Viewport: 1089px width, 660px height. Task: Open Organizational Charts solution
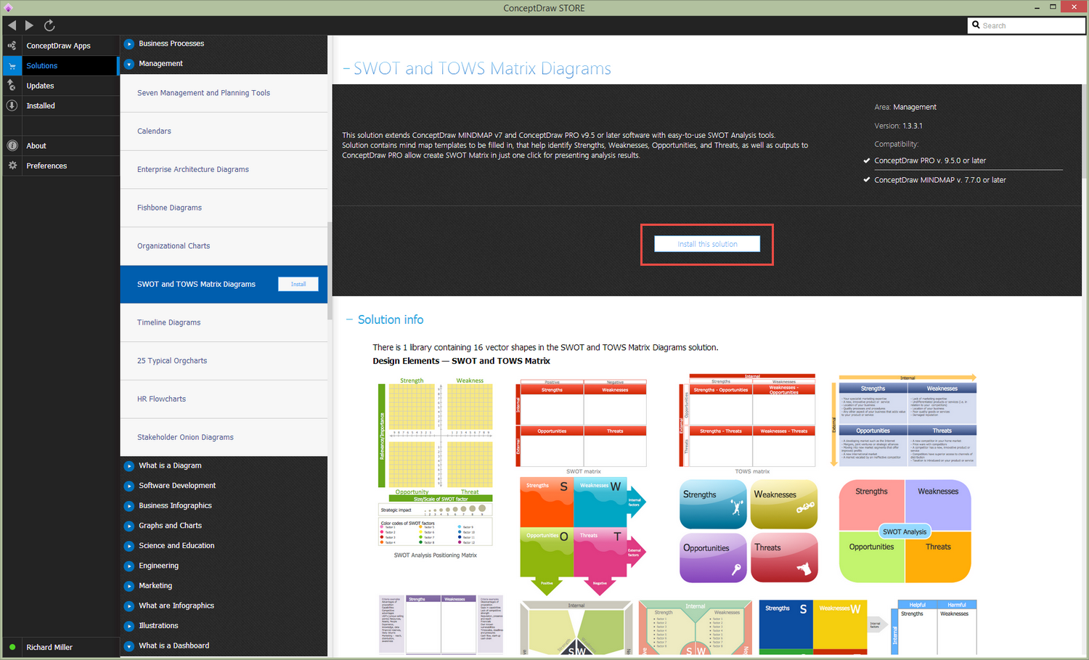pos(224,246)
